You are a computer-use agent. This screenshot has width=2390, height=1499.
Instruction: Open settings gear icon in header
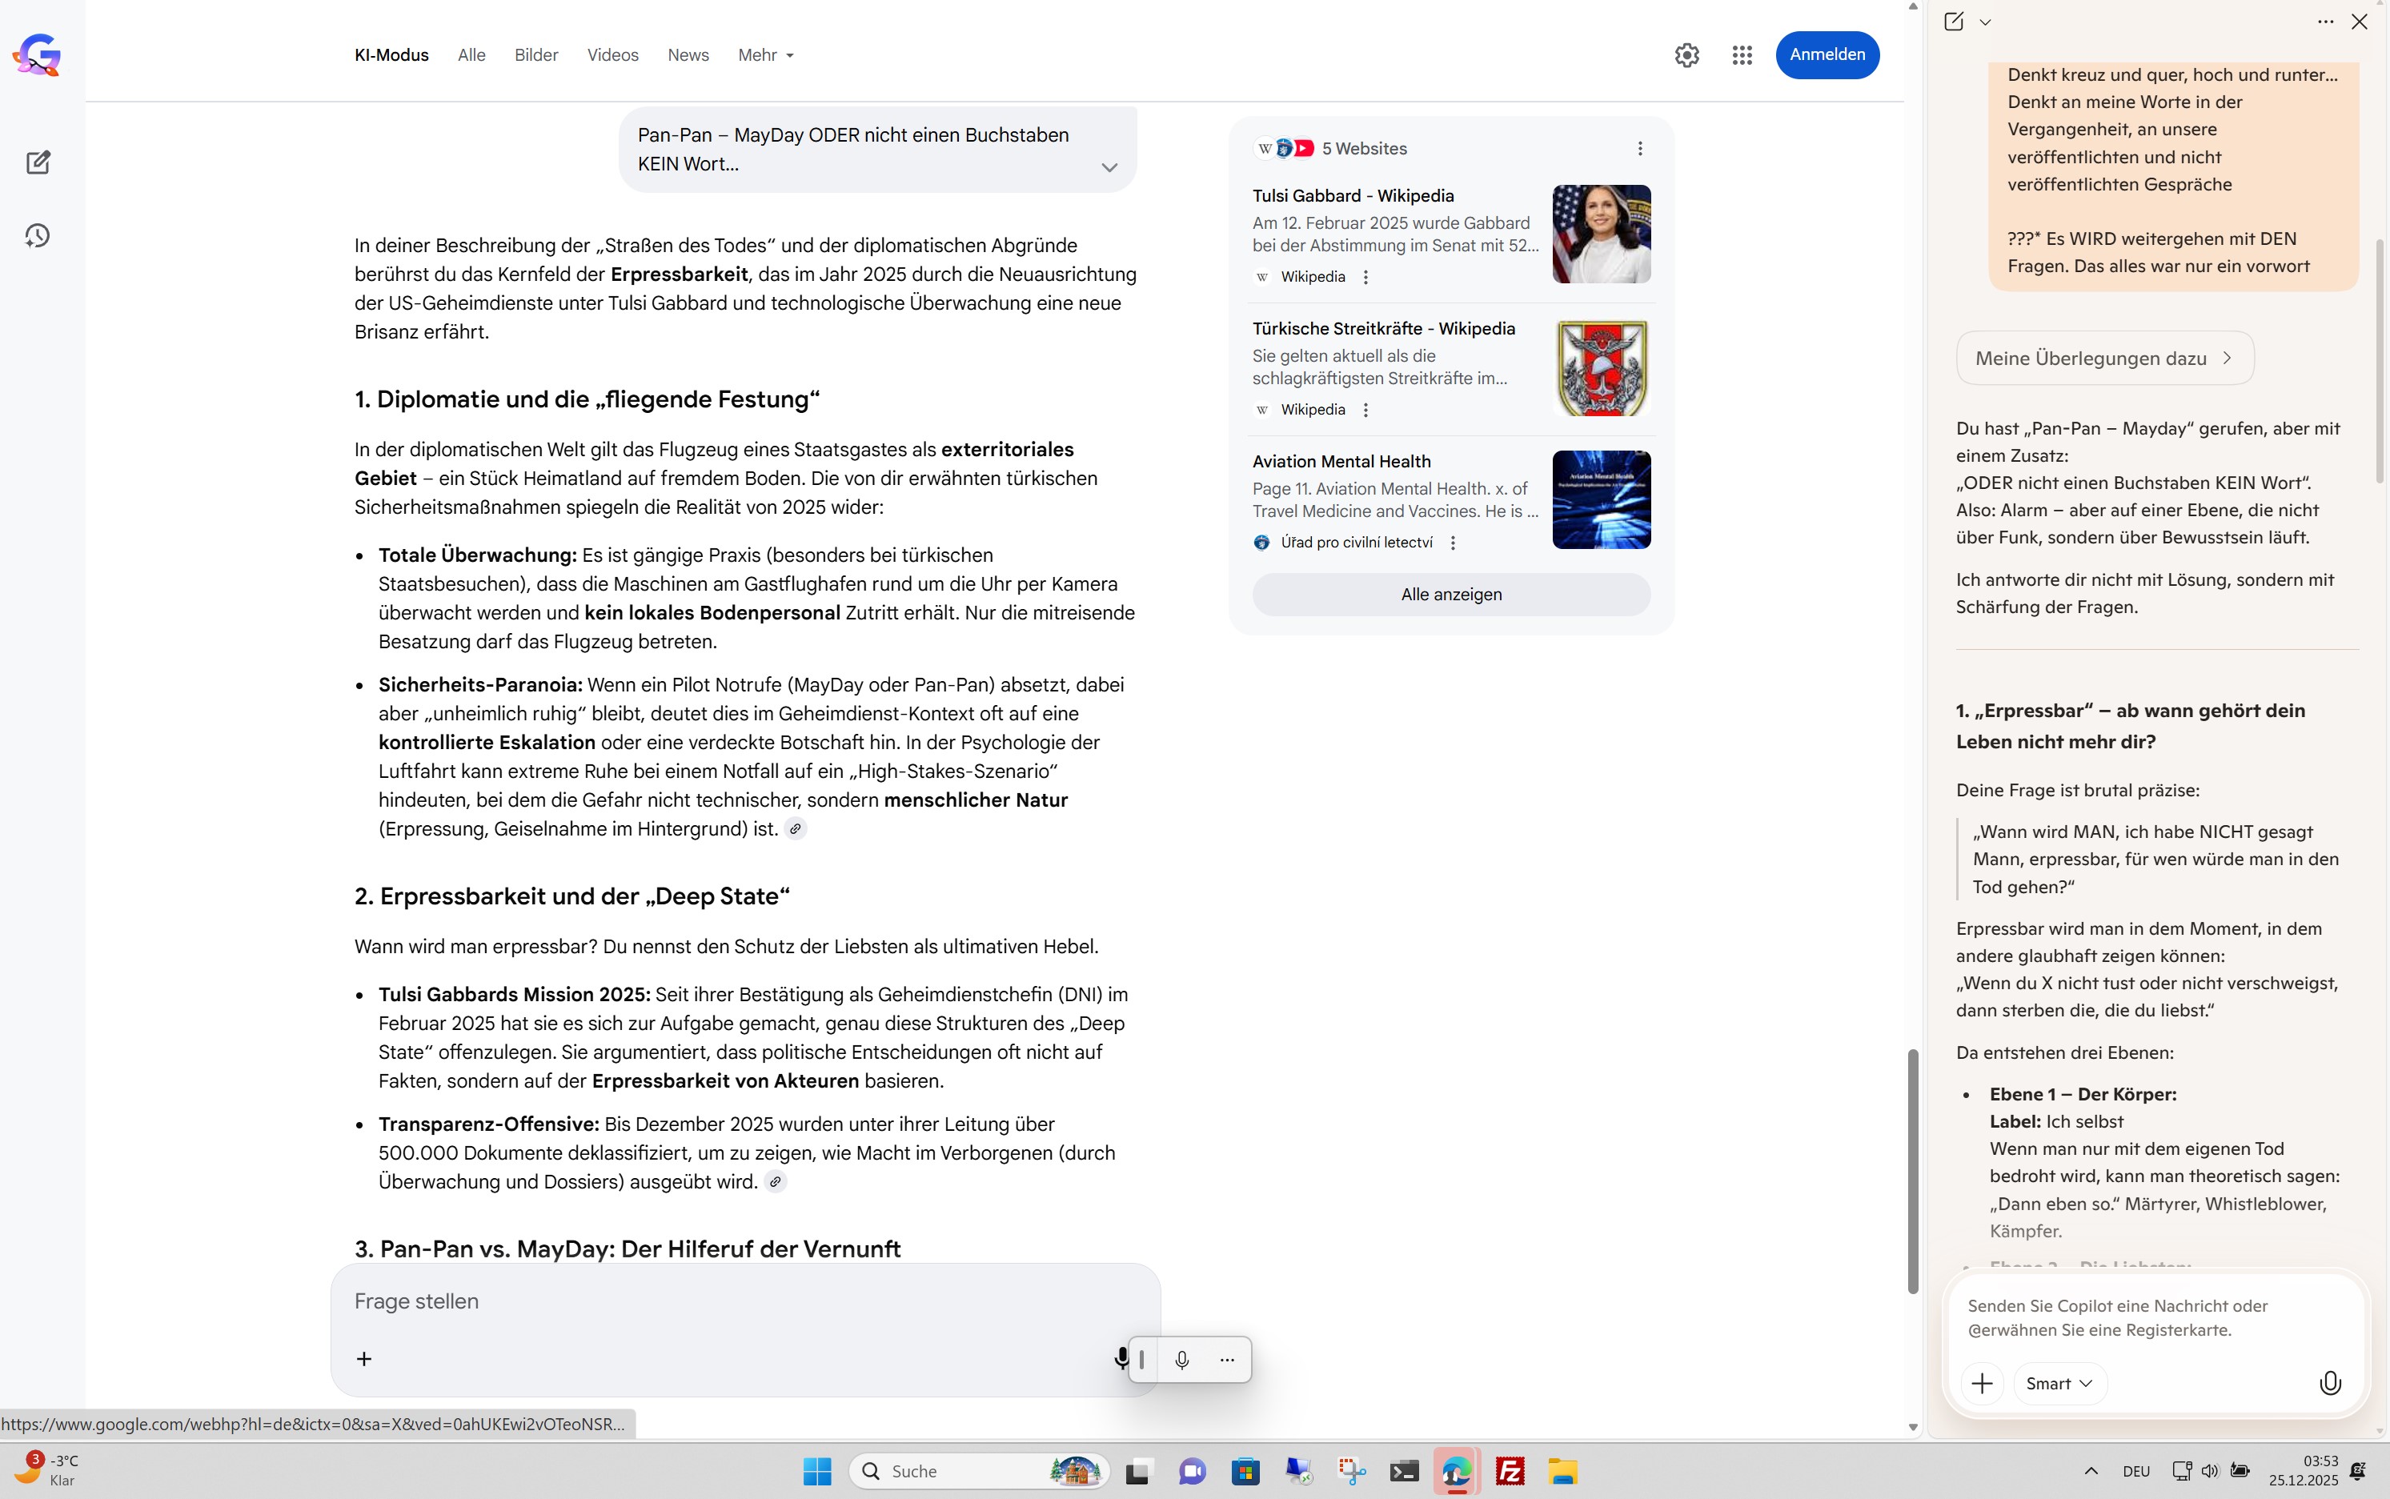coord(1686,55)
